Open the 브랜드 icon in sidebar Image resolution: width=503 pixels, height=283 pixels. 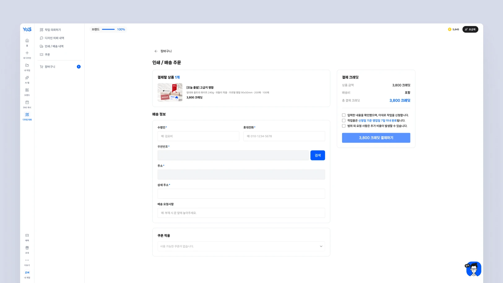[x=27, y=90]
